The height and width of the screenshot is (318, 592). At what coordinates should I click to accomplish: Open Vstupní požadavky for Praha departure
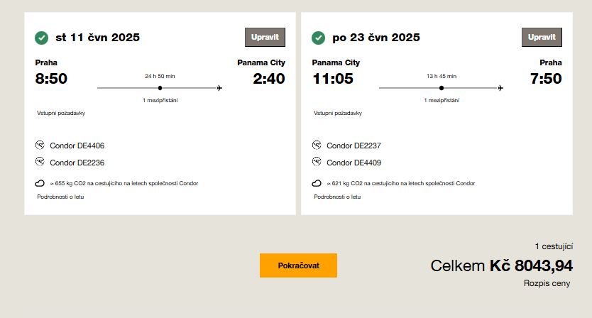coord(61,113)
